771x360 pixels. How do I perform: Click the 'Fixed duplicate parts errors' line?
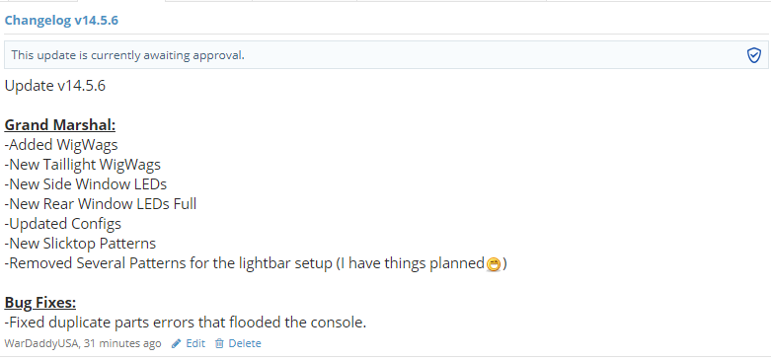click(x=186, y=323)
